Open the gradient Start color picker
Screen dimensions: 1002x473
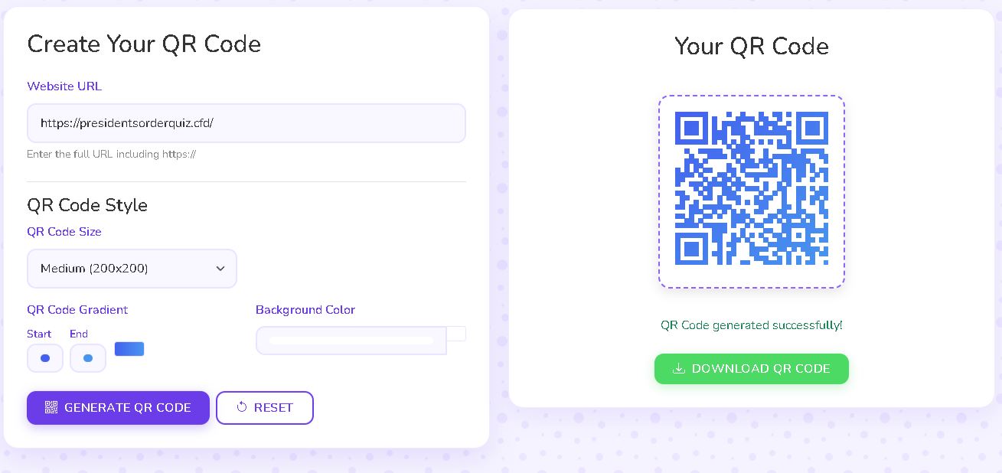tap(45, 358)
